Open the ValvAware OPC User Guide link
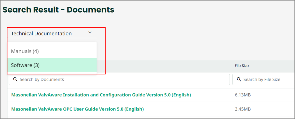295x119 pixels. (x=77, y=109)
